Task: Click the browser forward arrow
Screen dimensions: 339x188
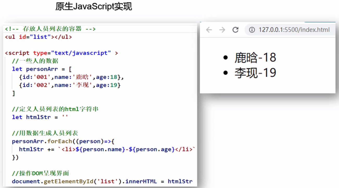Action: click(x=222, y=30)
